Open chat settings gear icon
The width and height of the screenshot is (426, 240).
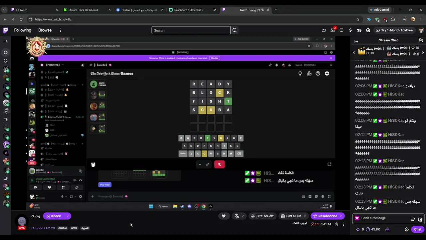point(407,229)
